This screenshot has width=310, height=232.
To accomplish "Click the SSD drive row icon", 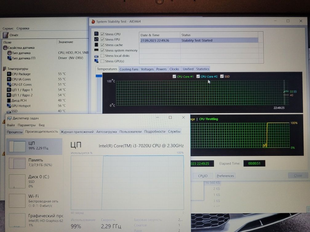I will point(9,111).
